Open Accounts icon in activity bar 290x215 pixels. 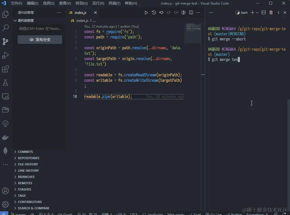[x=5, y=191]
